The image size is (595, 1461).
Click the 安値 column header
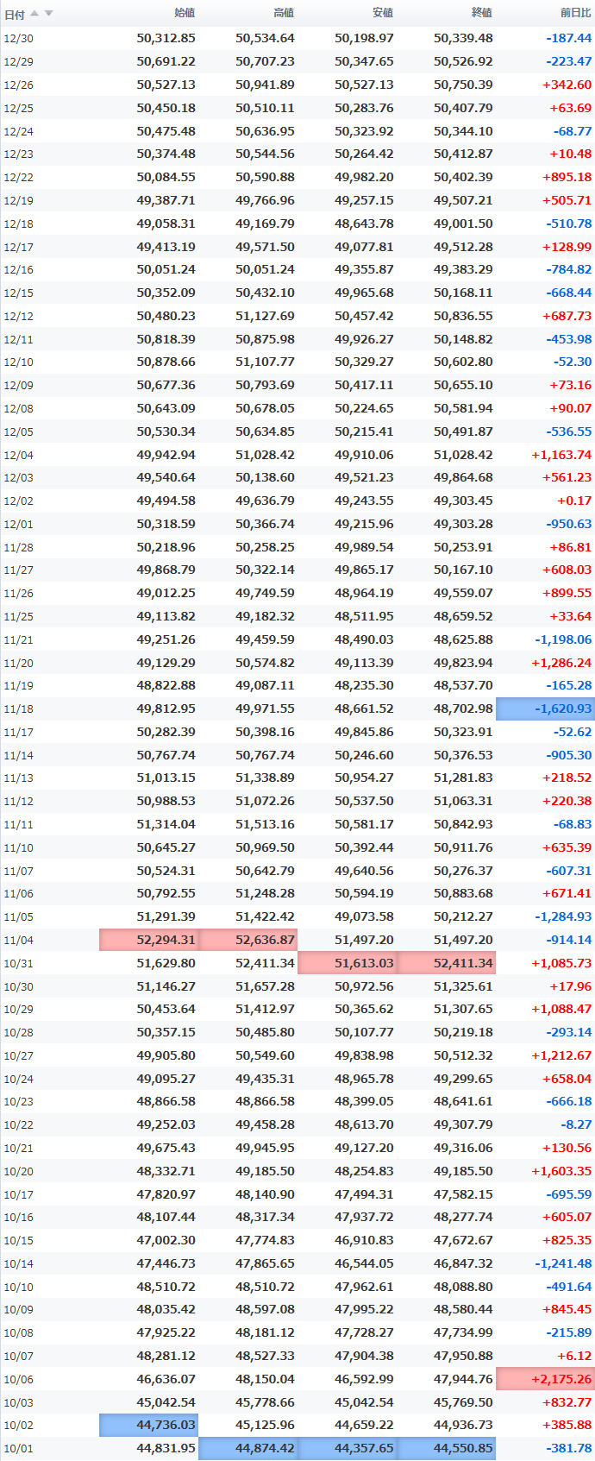[383, 13]
